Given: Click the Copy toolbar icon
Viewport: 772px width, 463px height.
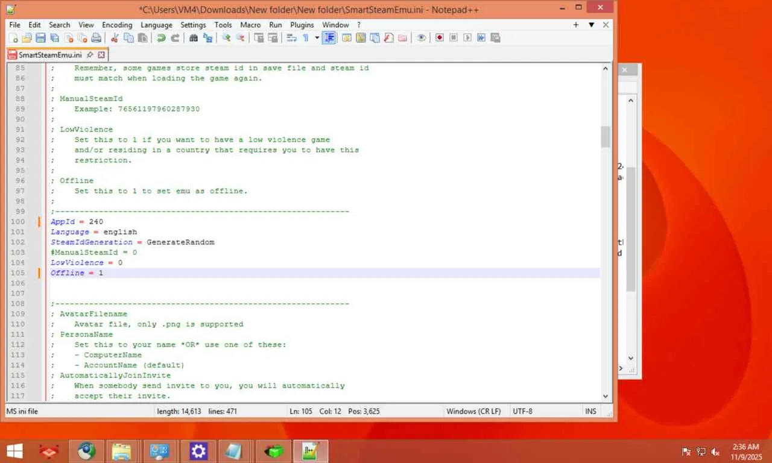Looking at the screenshot, I should pyautogui.click(x=128, y=38).
